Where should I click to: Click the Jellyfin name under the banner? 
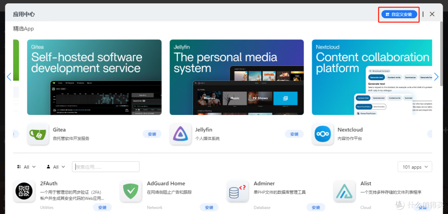point(204,130)
